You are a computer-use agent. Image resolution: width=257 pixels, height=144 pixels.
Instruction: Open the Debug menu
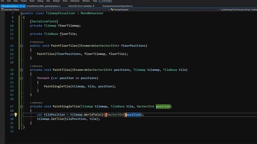pos(40,1)
